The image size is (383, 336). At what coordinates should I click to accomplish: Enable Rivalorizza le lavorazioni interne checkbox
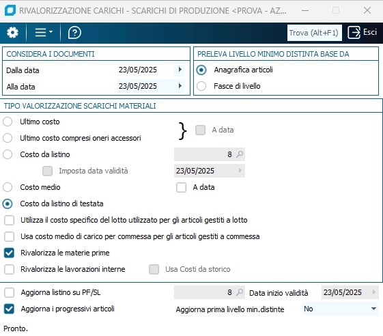click(9, 269)
